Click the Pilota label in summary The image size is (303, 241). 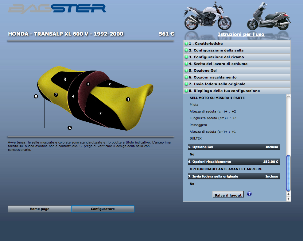tap(194, 105)
